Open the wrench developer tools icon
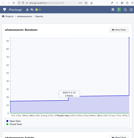Viewport: 134px width, 138px height. coord(112,3)
